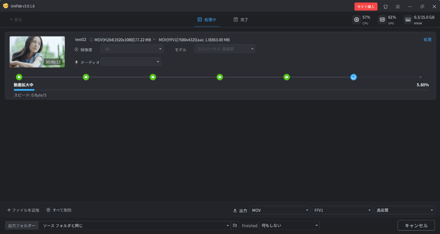The image size is (440, 234).
Task: Open the 解像度 8k dropdown
Action: point(132,49)
